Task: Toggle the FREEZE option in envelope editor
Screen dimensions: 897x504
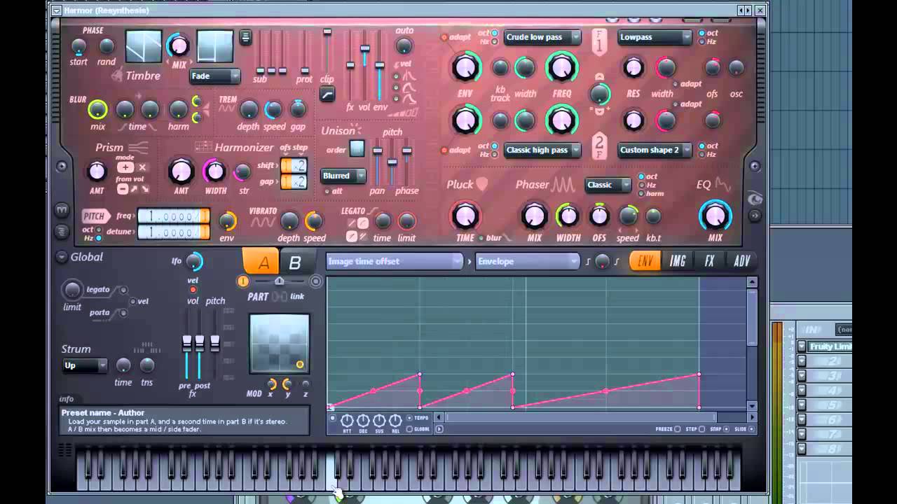Action: pyautogui.click(x=677, y=429)
